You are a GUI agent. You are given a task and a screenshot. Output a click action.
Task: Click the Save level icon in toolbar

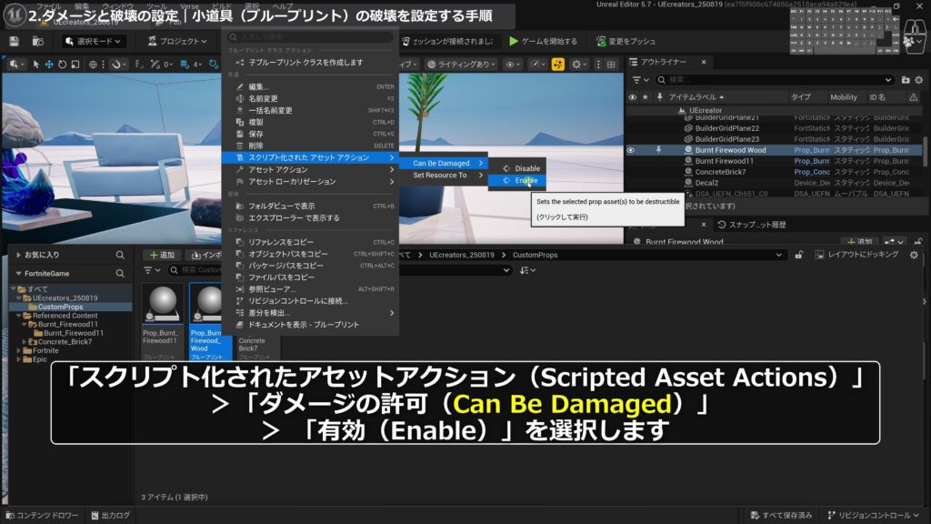pos(14,41)
